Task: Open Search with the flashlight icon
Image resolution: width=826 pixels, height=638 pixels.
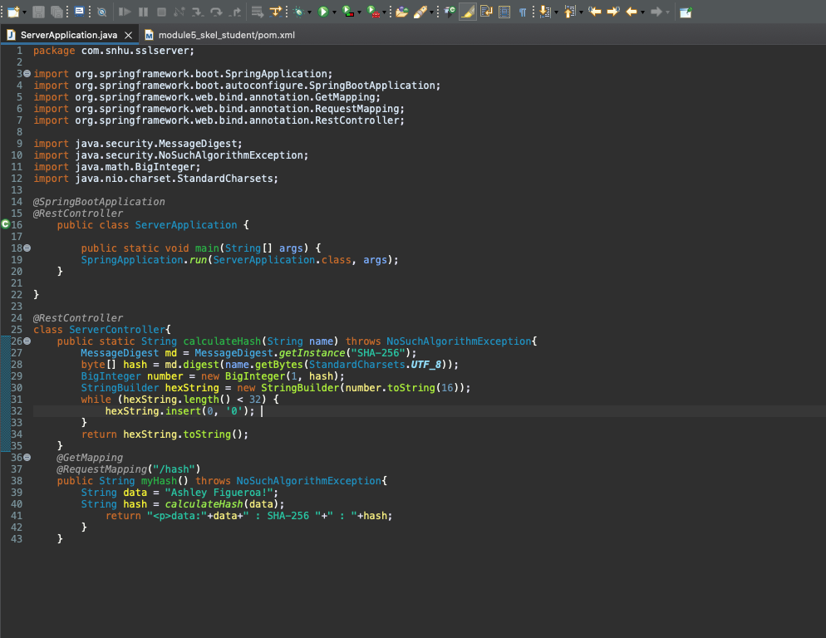Action: click(x=420, y=12)
